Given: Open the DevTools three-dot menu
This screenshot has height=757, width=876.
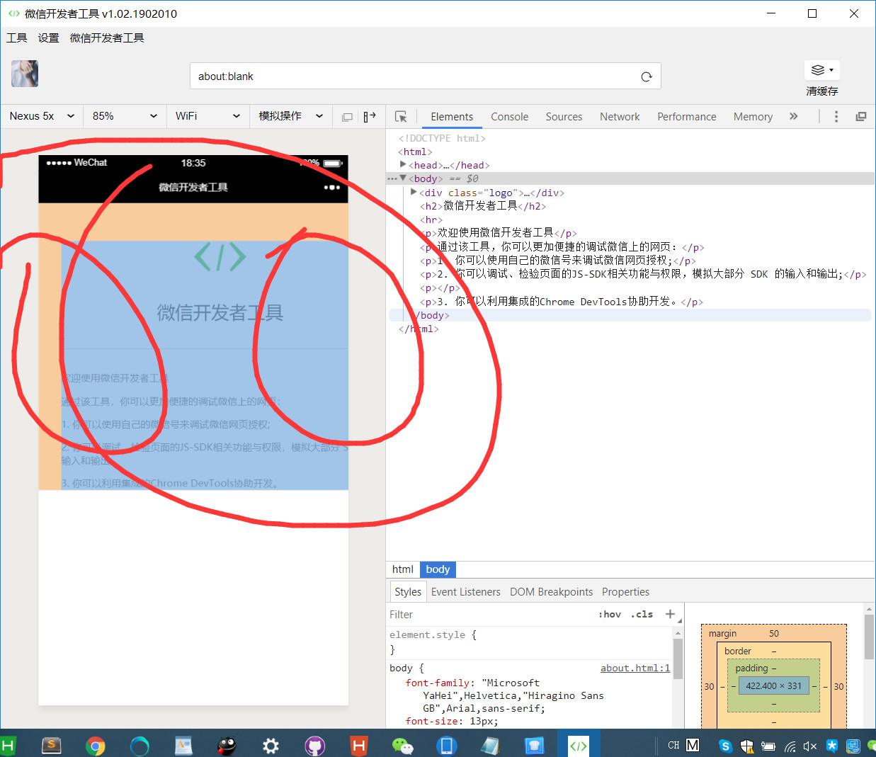Looking at the screenshot, I should 836,117.
